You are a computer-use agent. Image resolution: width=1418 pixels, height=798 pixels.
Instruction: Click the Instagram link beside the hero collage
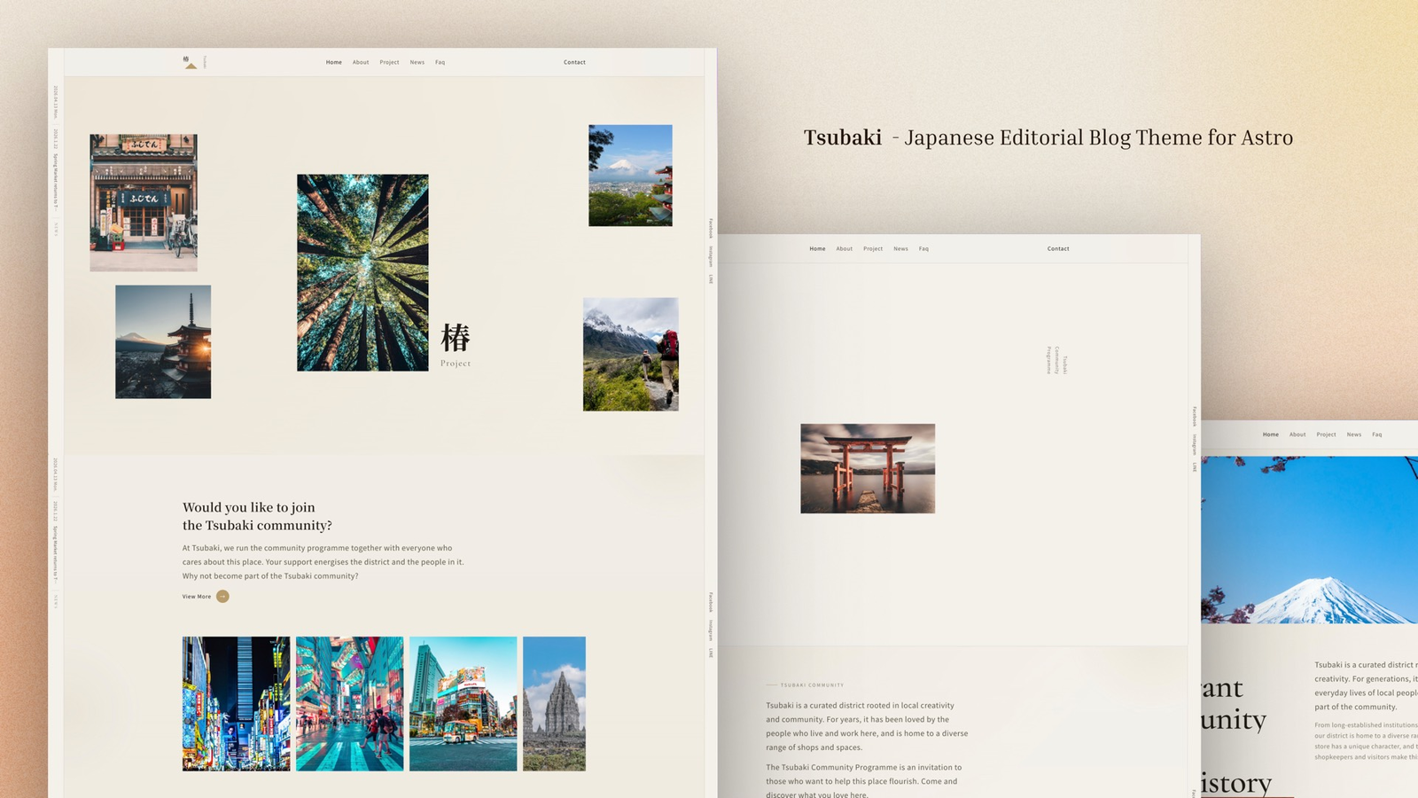(711, 257)
